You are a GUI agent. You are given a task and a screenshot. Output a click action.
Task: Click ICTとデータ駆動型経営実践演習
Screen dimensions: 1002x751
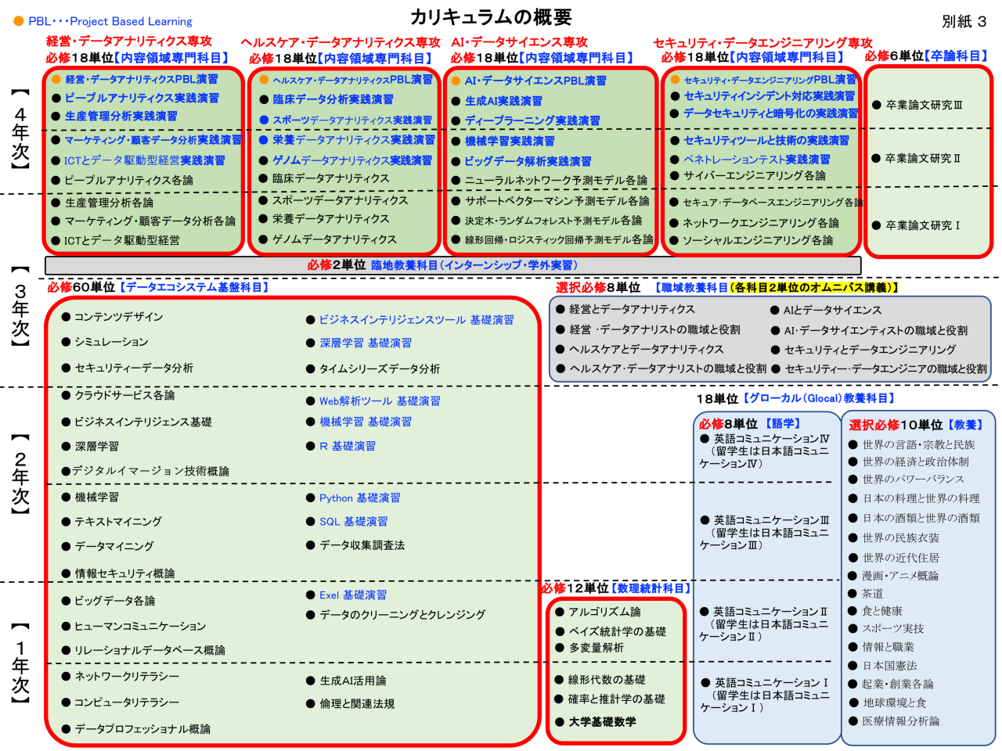145,160
